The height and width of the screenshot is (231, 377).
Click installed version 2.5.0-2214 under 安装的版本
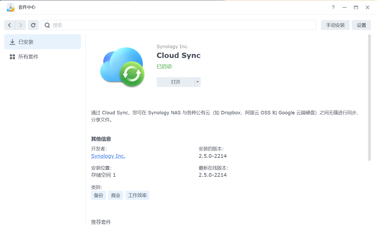213,156
